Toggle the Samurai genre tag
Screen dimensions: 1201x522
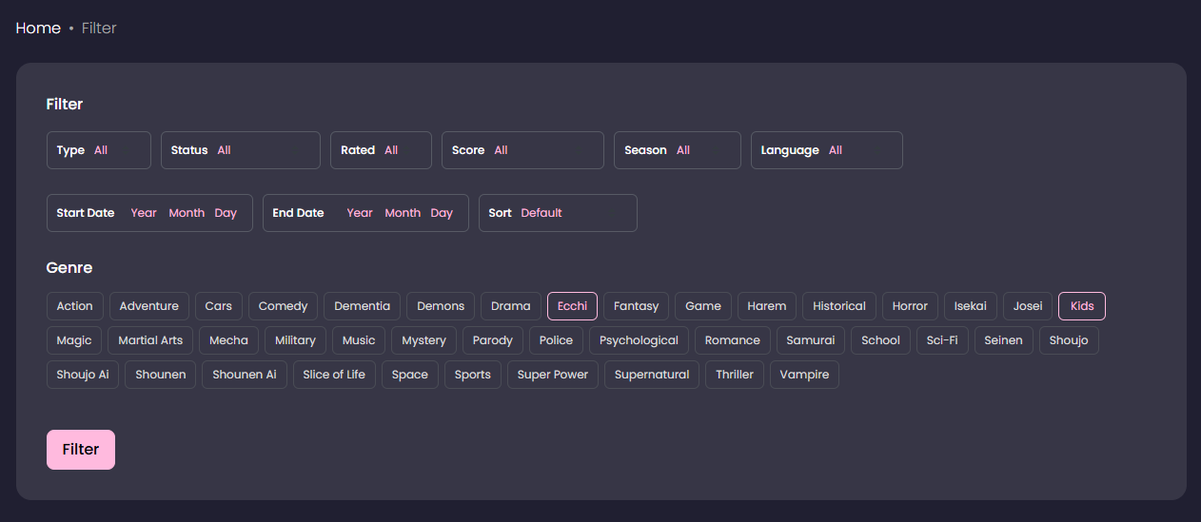tap(811, 340)
